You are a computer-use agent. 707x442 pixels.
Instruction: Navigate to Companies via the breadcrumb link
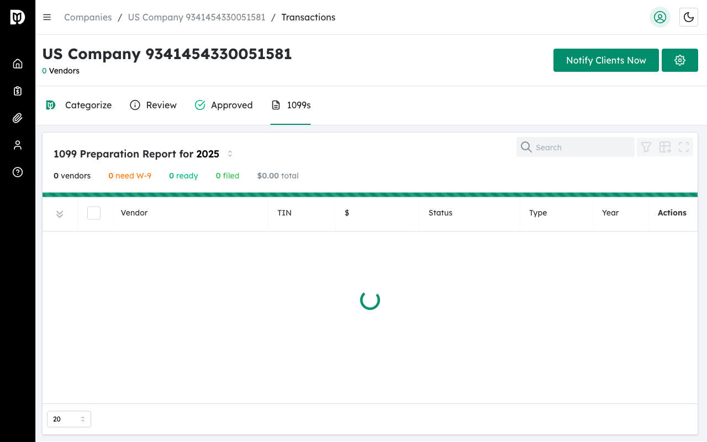click(x=88, y=17)
